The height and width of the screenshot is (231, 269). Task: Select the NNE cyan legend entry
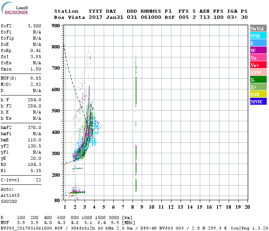click(x=258, y=36)
